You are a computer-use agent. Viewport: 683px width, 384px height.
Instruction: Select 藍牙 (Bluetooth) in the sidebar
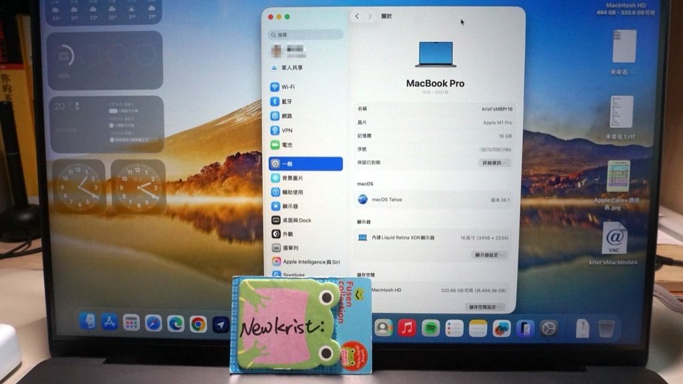pyautogui.click(x=287, y=101)
